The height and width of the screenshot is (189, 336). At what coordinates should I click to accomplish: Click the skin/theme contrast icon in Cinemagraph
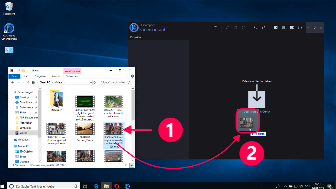[x=292, y=28]
